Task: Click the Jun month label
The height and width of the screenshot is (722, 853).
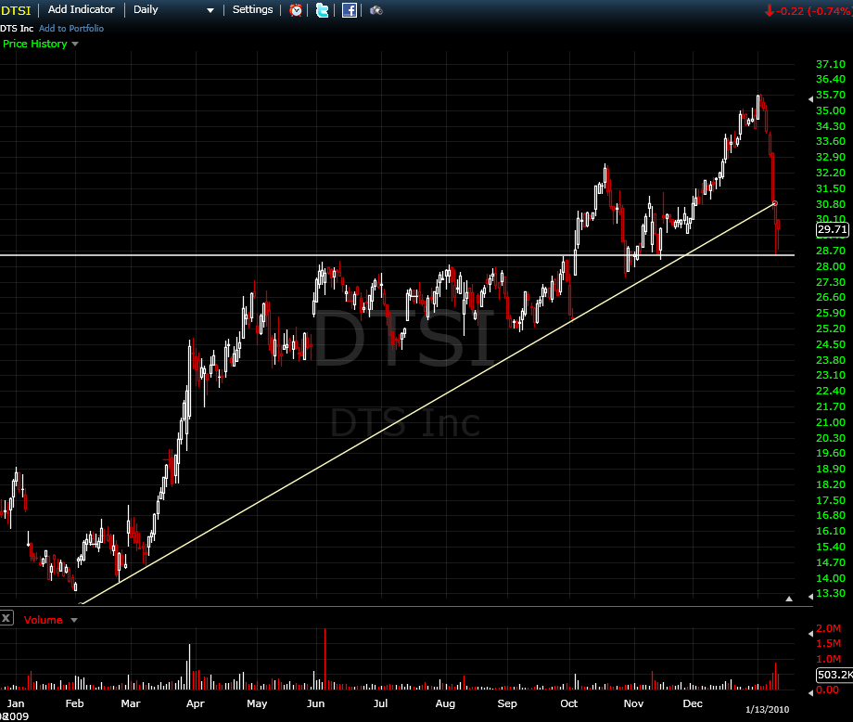Action: (315, 703)
